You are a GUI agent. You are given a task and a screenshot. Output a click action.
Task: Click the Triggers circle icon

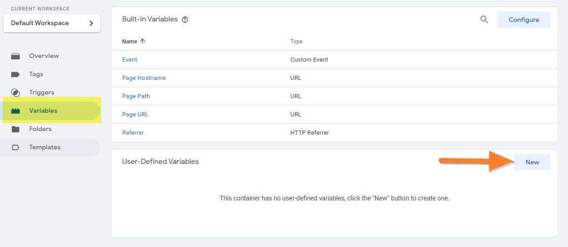point(15,93)
